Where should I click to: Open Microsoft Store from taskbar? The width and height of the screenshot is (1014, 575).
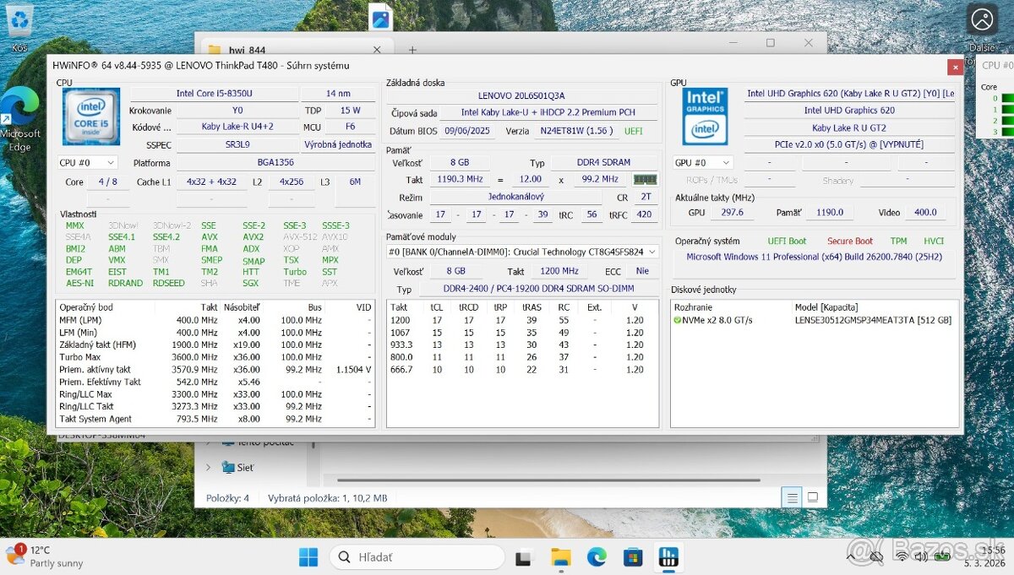coord(633,557)
